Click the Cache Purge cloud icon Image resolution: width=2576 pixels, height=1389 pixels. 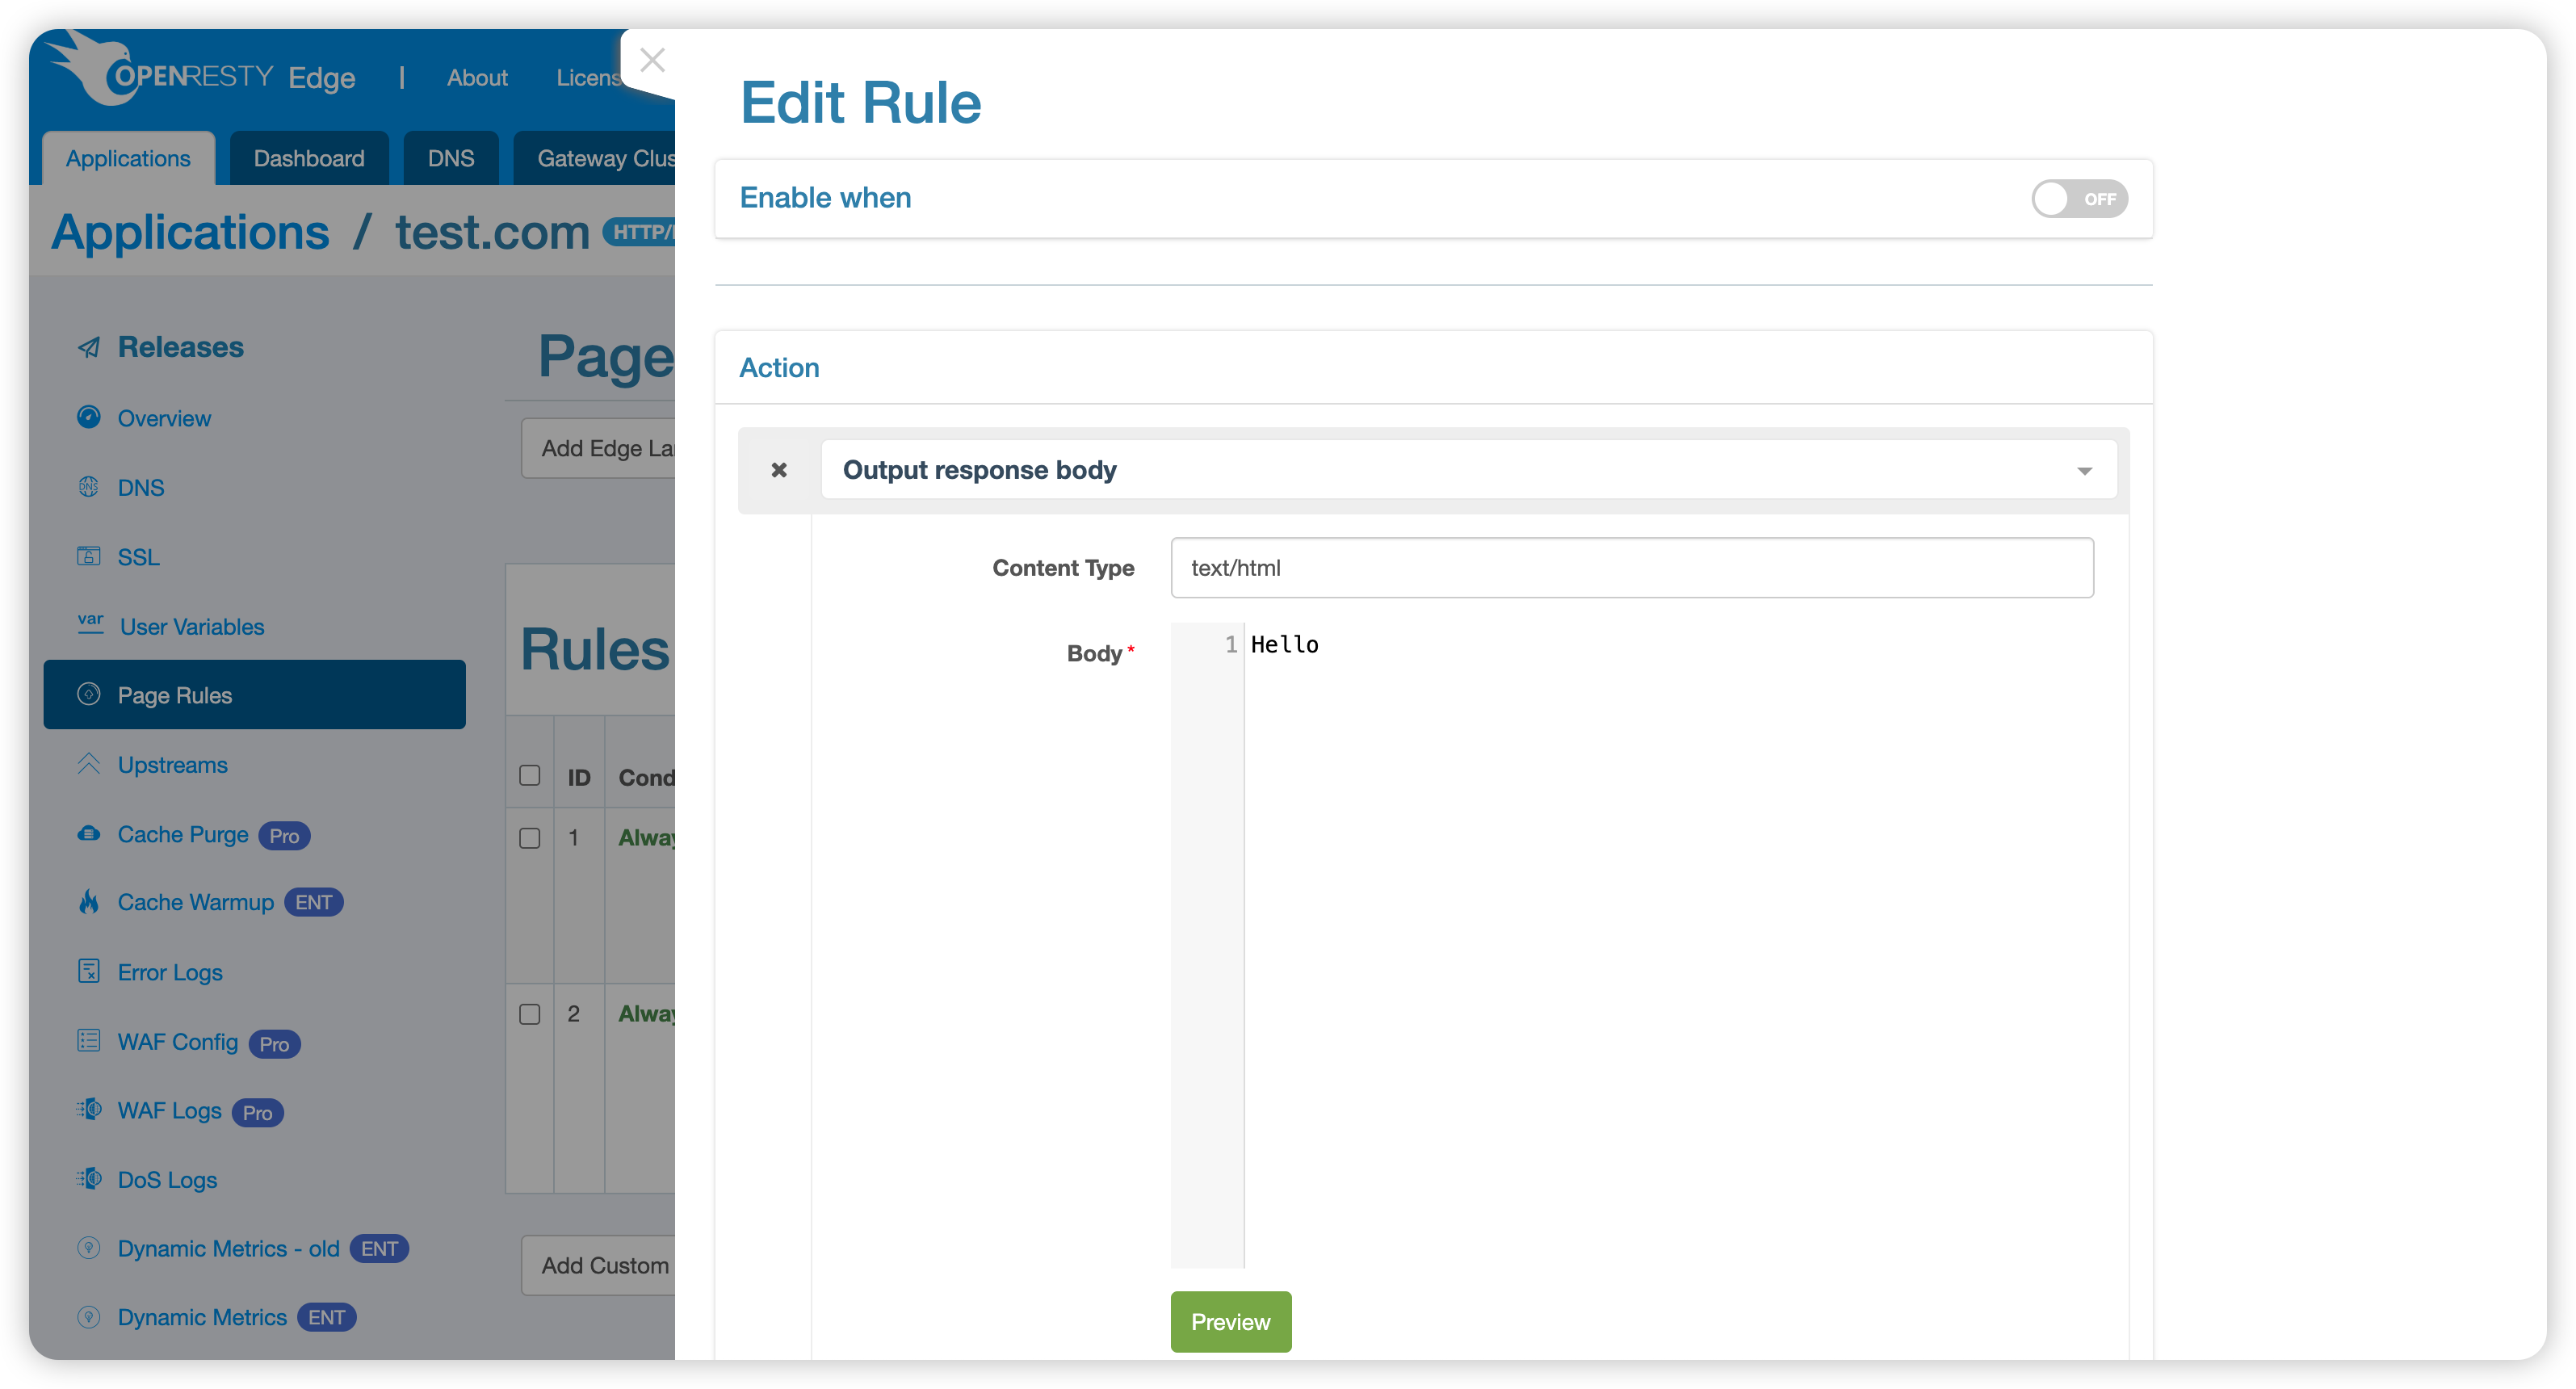click(89, 833)
